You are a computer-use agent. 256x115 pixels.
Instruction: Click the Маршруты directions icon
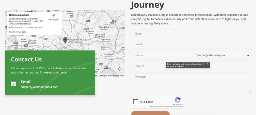(x=53, y=16)
